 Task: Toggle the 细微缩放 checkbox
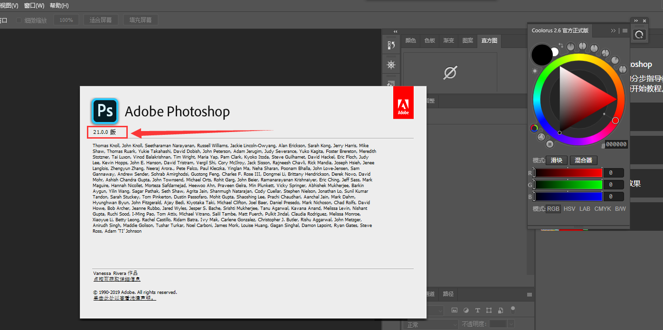[x=19, y=20]
